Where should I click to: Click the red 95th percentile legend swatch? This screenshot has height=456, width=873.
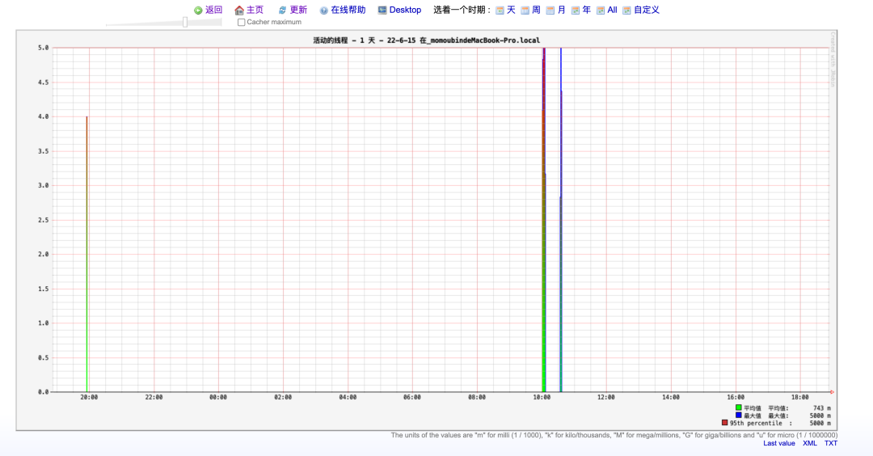[x=724, y=423]
